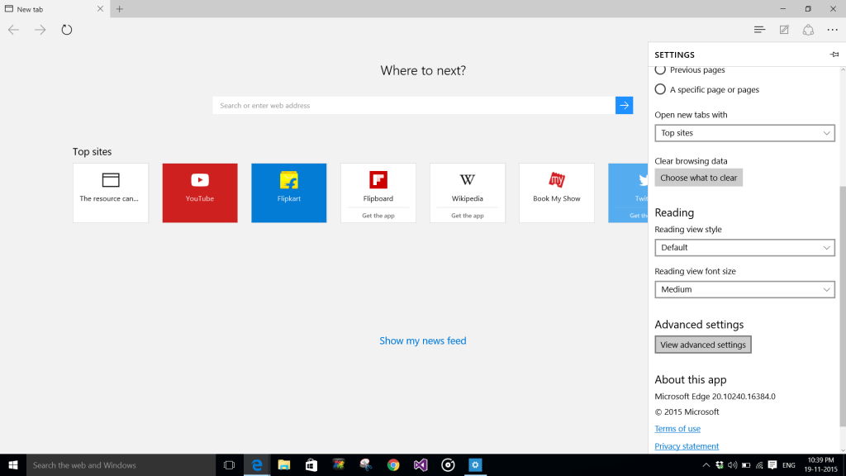
Task: Get the app under Wikipedia
Action: tap(468, 216)
